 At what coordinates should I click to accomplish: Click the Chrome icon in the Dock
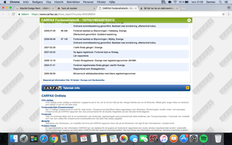click(54, 139)
